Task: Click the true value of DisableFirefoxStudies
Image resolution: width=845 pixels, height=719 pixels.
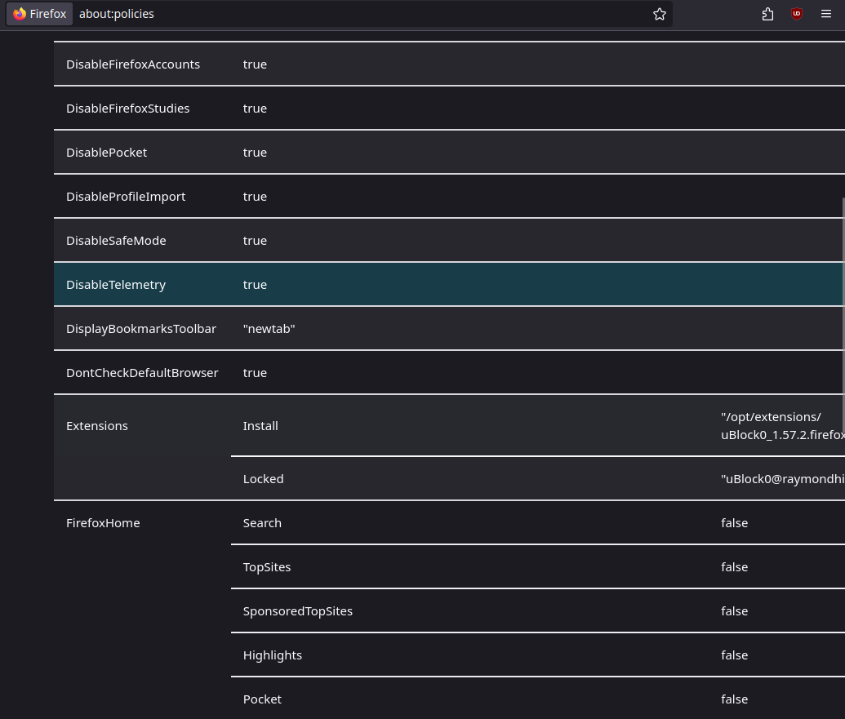Action: (x=255, y=109)
